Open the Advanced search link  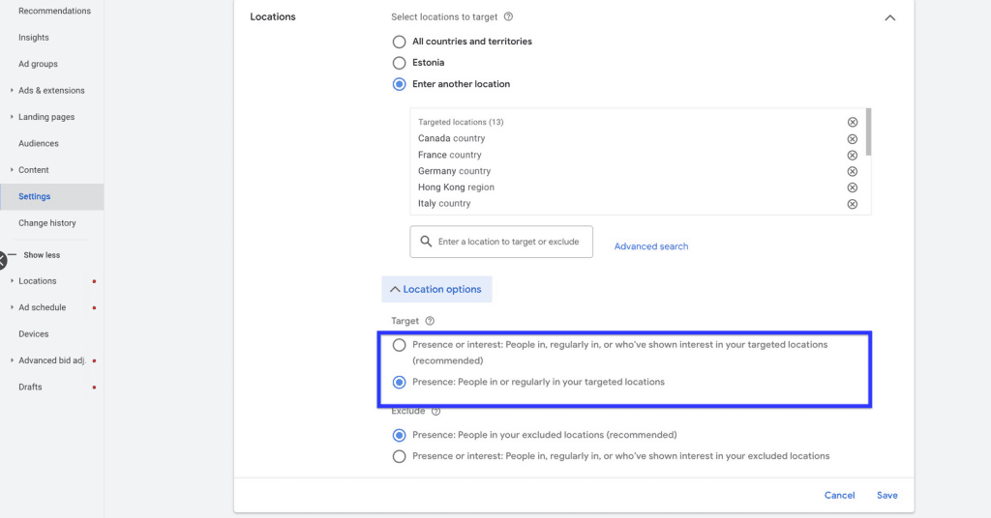coord(651,246)
